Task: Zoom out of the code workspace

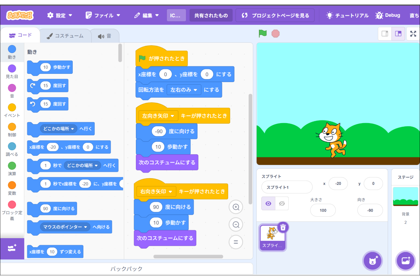Action: click(x=236, y=225)
